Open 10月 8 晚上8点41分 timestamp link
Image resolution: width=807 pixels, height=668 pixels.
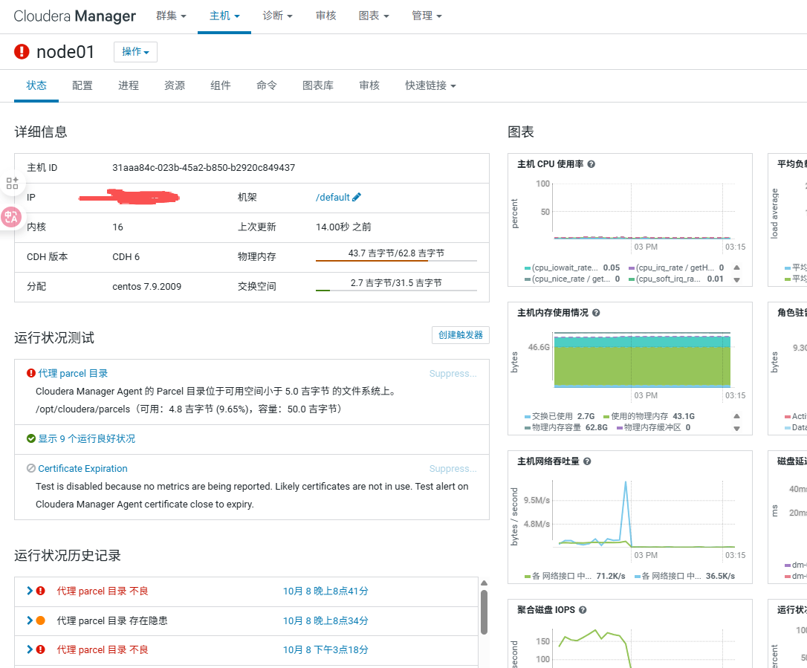325,591
